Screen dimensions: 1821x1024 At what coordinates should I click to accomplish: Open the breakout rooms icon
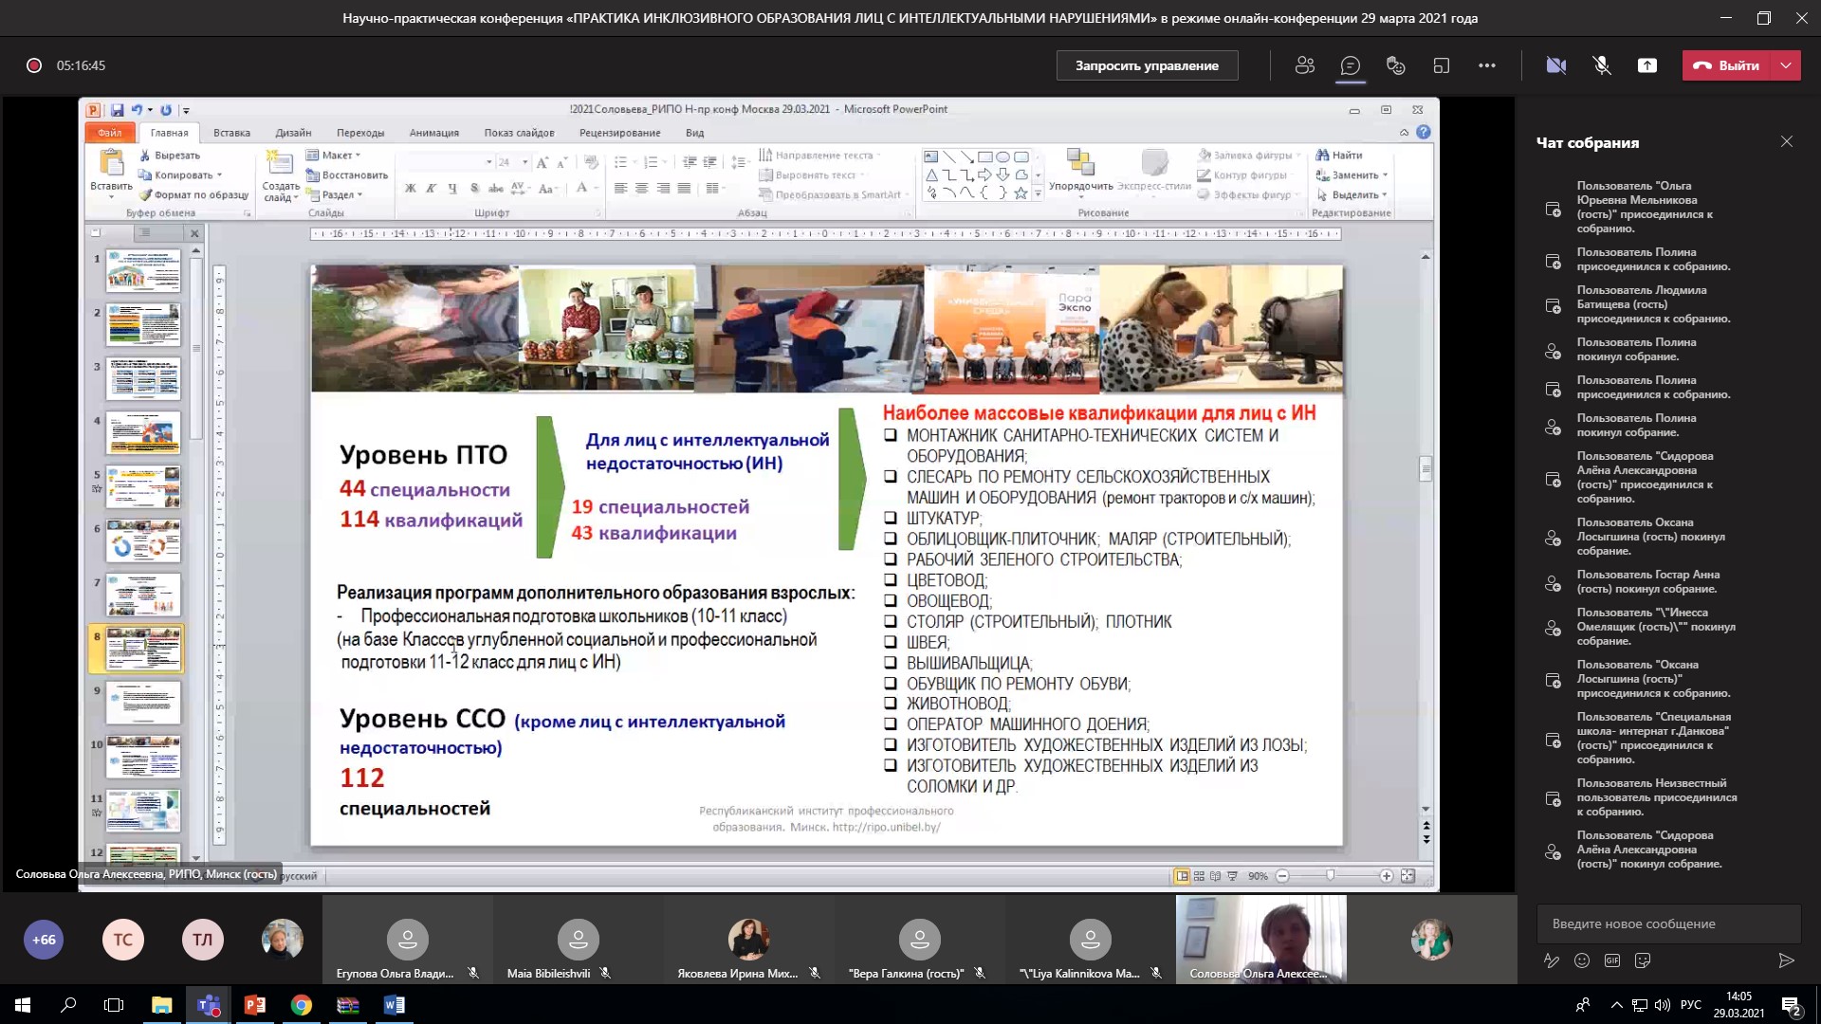(1442, 65)
